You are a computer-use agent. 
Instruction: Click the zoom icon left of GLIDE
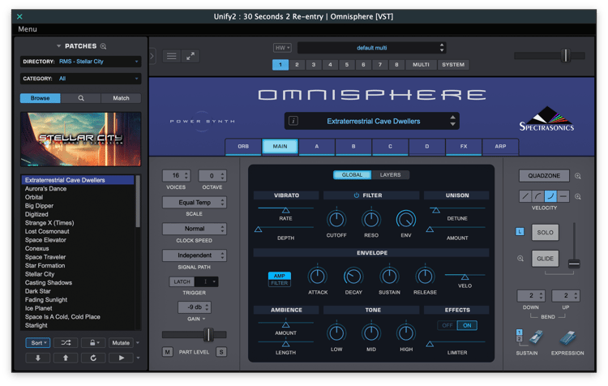pyautogui.click(x=520, y=259)
